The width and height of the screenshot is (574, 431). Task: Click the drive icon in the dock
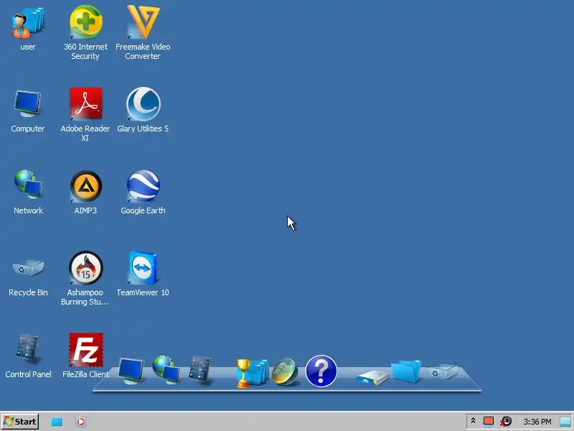click(372, 378)
